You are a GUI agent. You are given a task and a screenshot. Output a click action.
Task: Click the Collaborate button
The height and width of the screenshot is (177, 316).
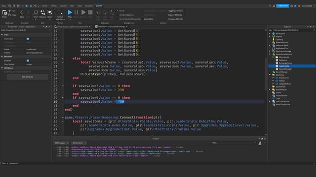pyautogui.click(x=282, y=6)
